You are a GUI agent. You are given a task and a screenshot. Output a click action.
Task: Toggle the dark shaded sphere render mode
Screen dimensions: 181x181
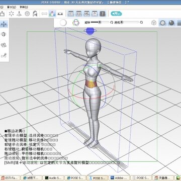[171, 23]
